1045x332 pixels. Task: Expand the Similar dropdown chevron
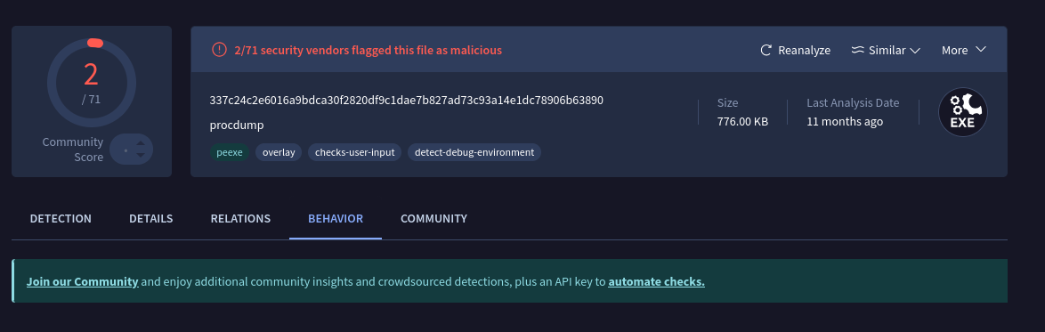915,50
